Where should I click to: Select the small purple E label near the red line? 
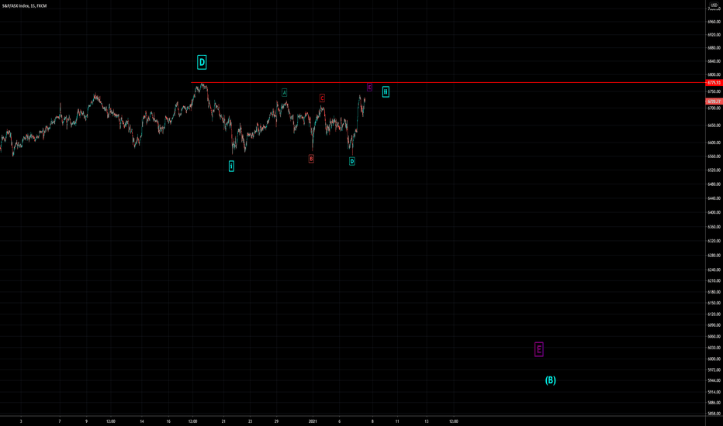(369, 87)
